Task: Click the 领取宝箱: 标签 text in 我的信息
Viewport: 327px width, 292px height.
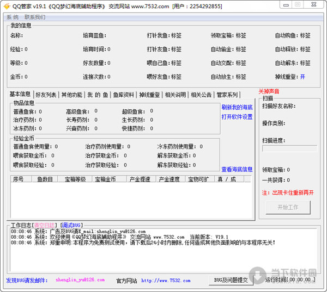Action: pyautogui.click(x=228, y=35)
